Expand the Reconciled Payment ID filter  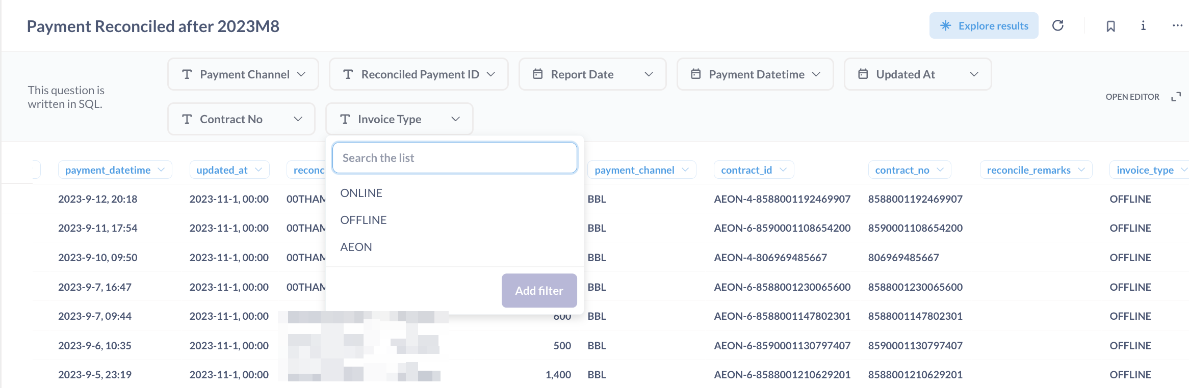(419, 74)
